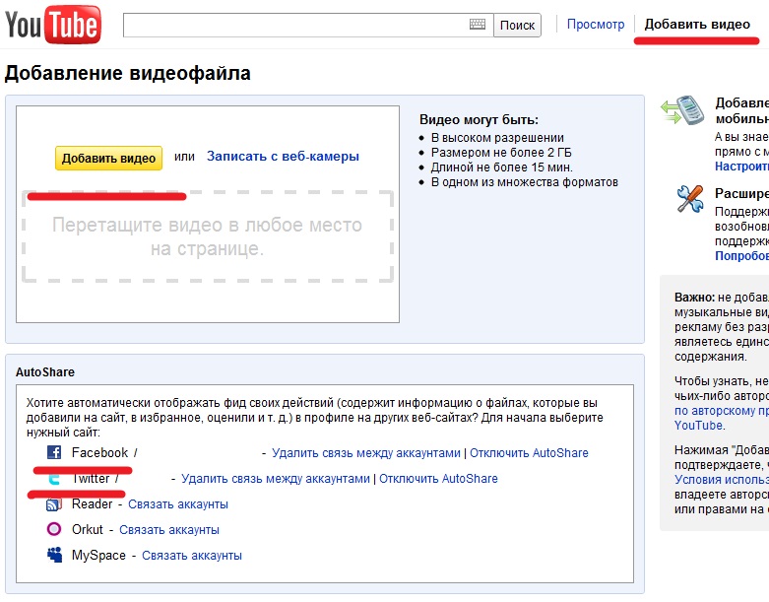Click Twitter's Удалить связь между аккаунтами link
The height and width of the screenshot is (602, 769).
pyautogui.click(x=276, y=479)
